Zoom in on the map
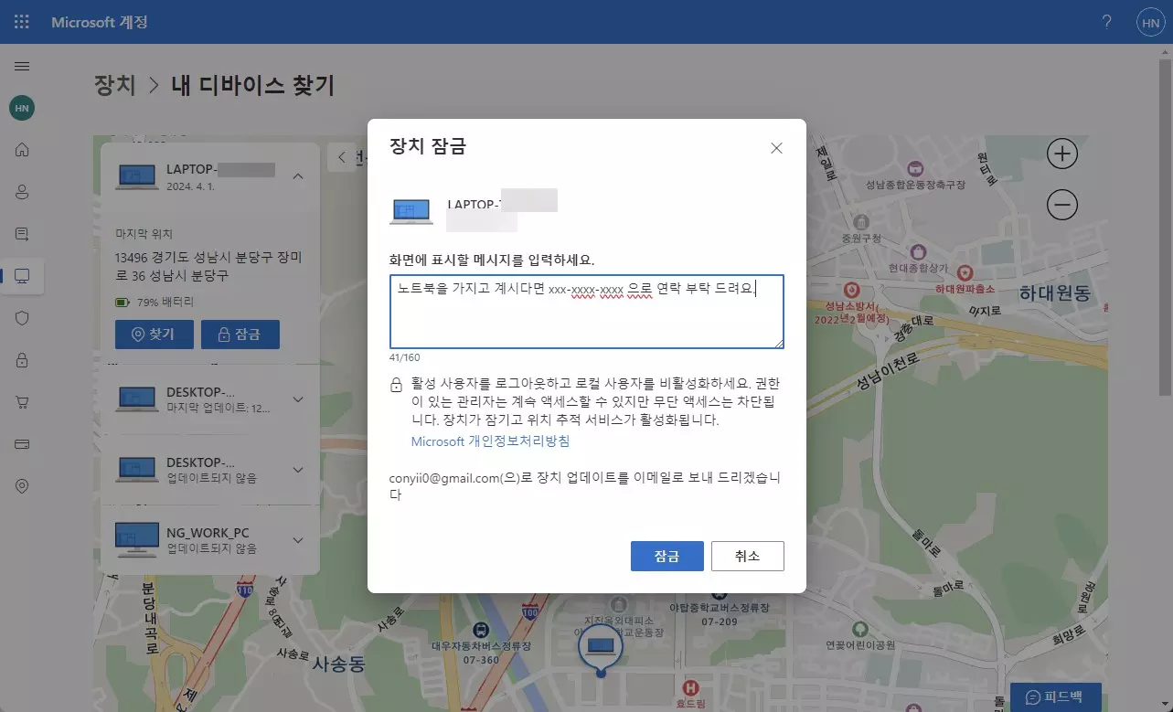Viewport: 1173px width, 712px height. pos(1061,154)
